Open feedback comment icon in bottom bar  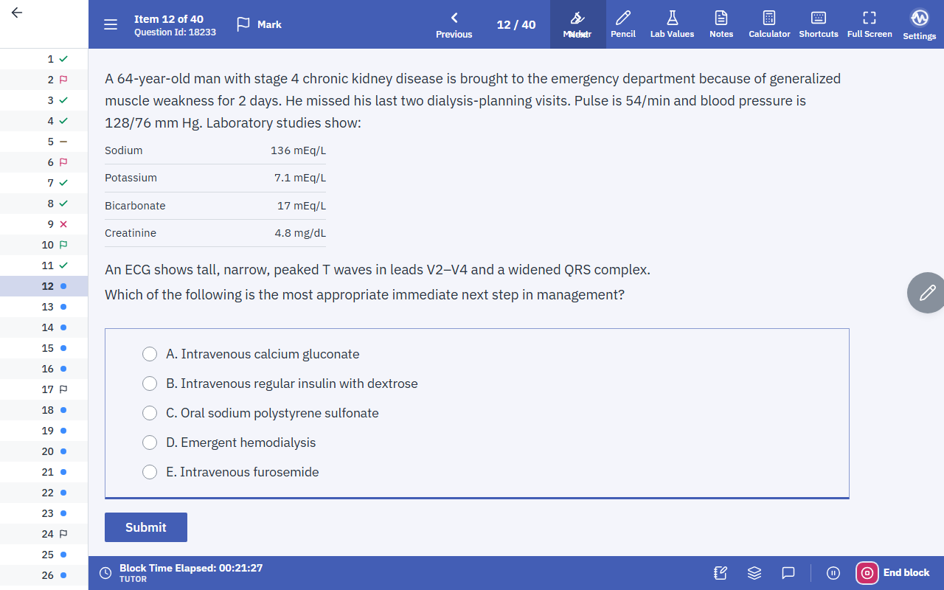point(788,573)
